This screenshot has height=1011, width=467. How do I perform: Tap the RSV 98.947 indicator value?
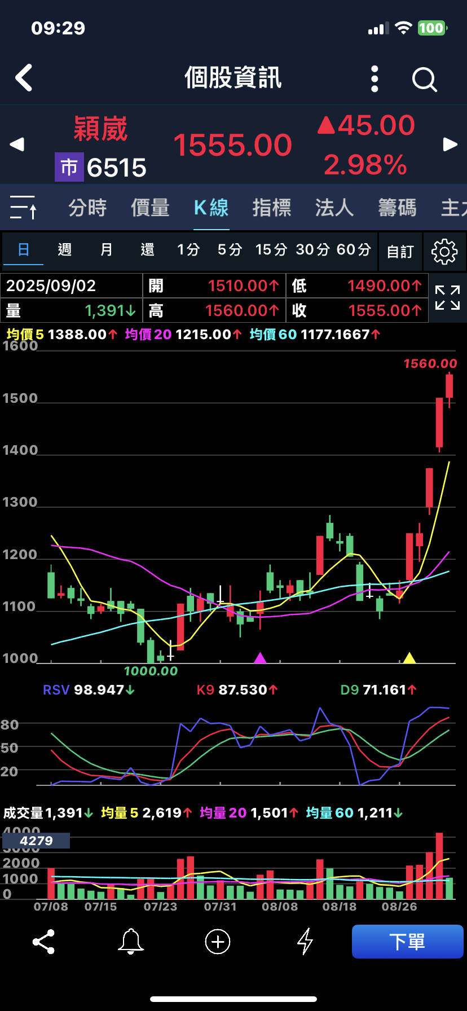pos(89,690)
